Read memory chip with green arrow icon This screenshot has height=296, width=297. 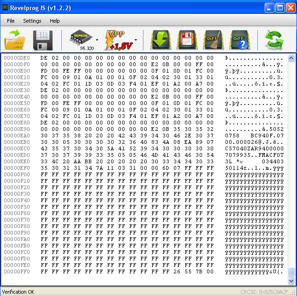[x=161, y=40]
